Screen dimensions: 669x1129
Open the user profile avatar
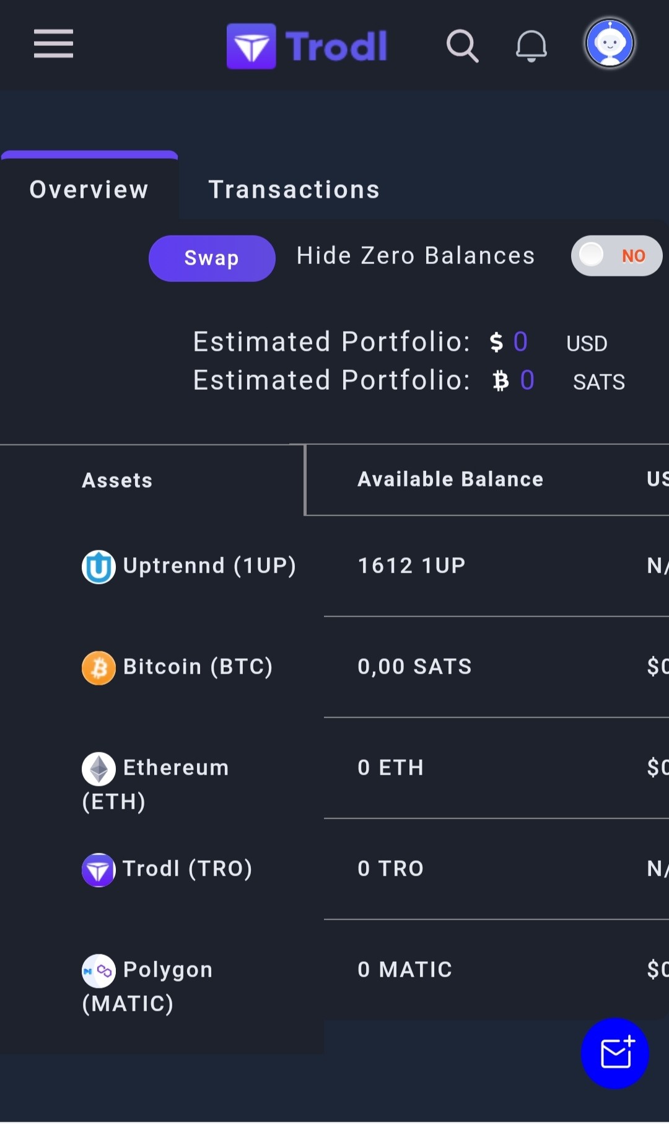pos(610,43)
